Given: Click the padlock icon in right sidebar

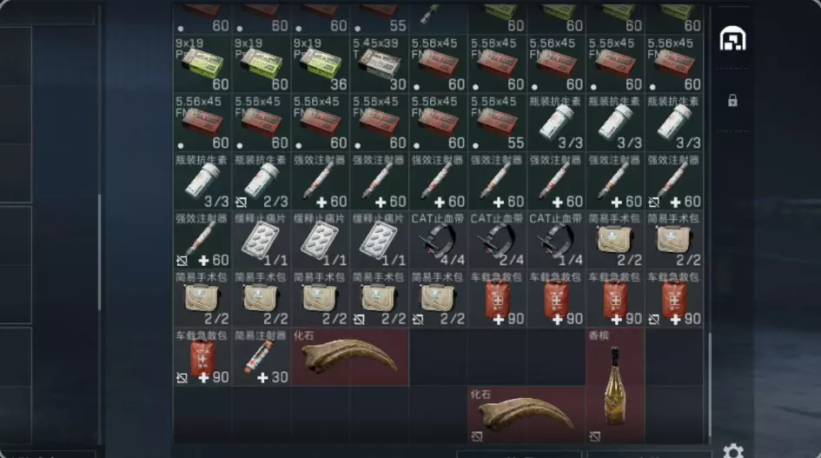Looking at the screenshot, I should click(x=732, y=101).
